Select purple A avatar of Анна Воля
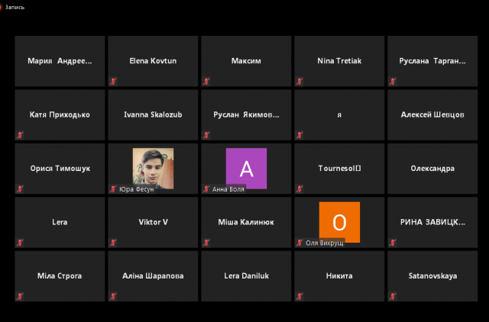Viewport: 489px width, 322px height. 246,169
